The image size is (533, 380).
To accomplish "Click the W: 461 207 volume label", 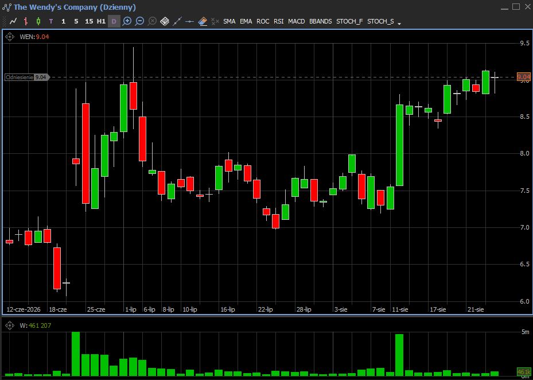I will click(x=36, y=325).
